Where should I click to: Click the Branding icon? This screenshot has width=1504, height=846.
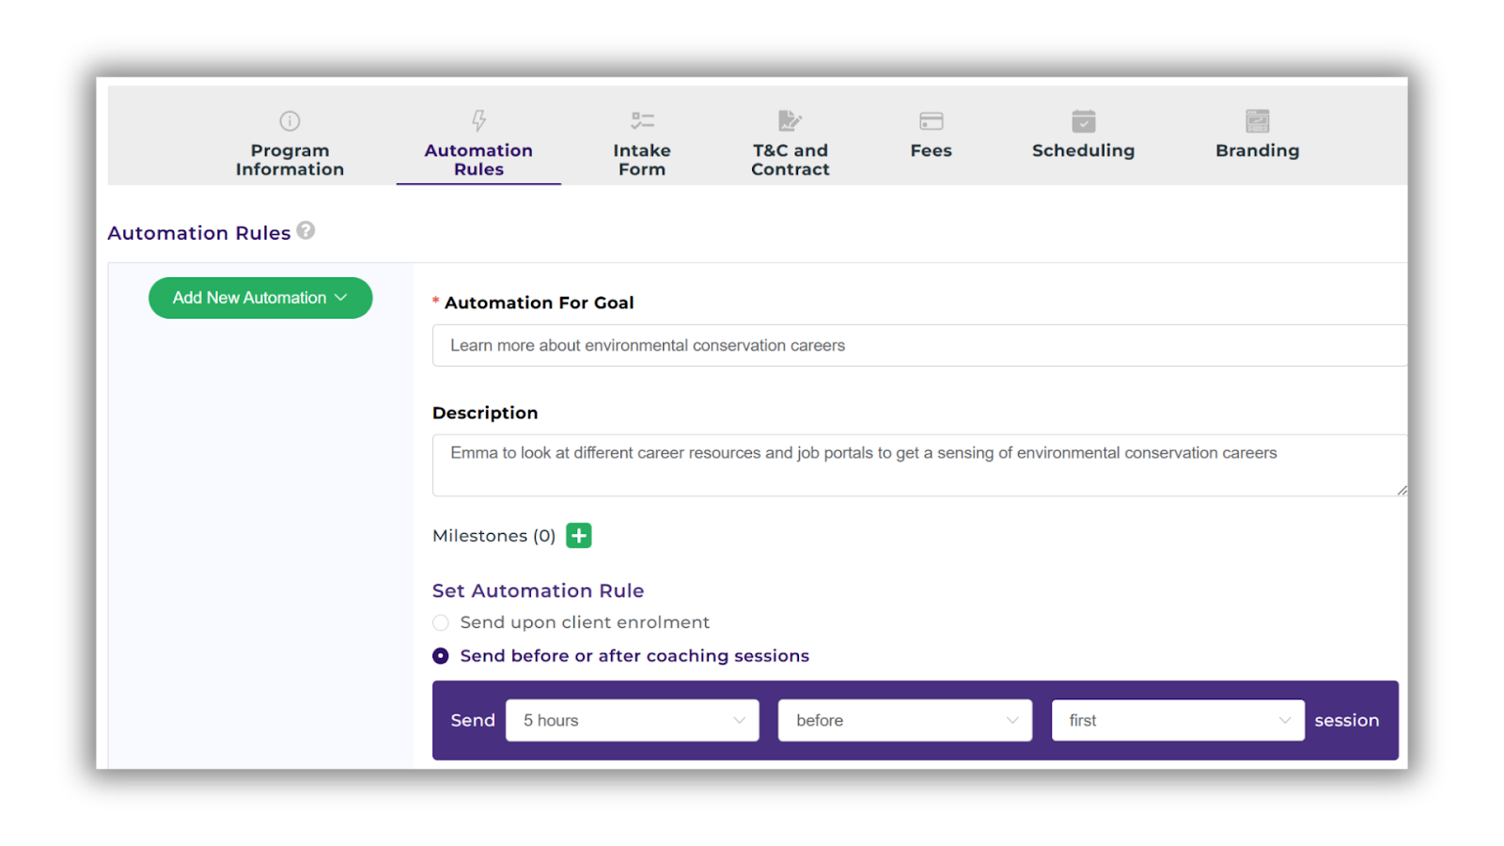pyautogui.click(x=1257, y=121)
